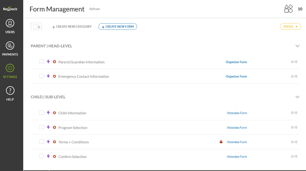Screen dimensions: 306x171
Task: Open the Payments icon in the sidebar
Action: coord(10,46)
